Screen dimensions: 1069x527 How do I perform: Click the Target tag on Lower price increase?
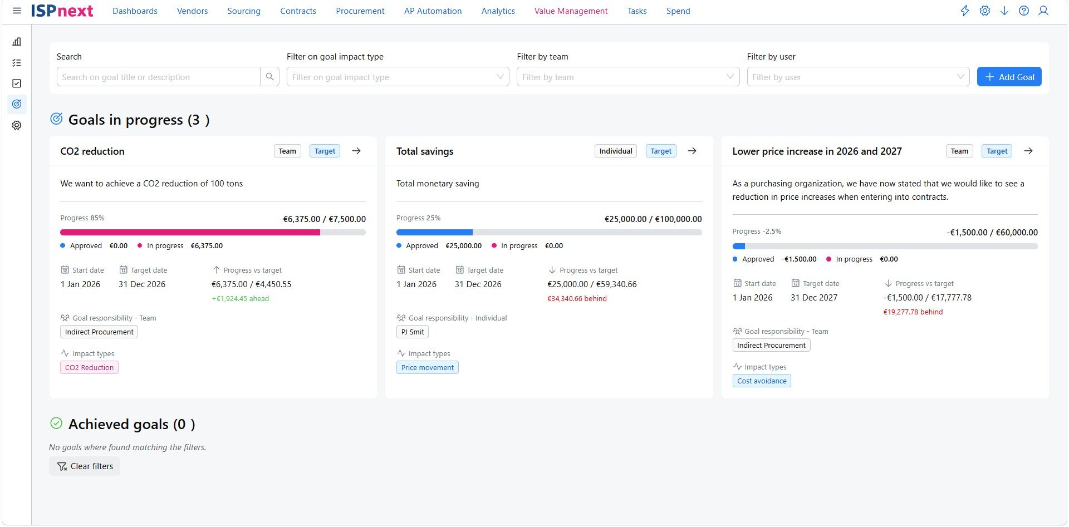(x=997, y=151)
